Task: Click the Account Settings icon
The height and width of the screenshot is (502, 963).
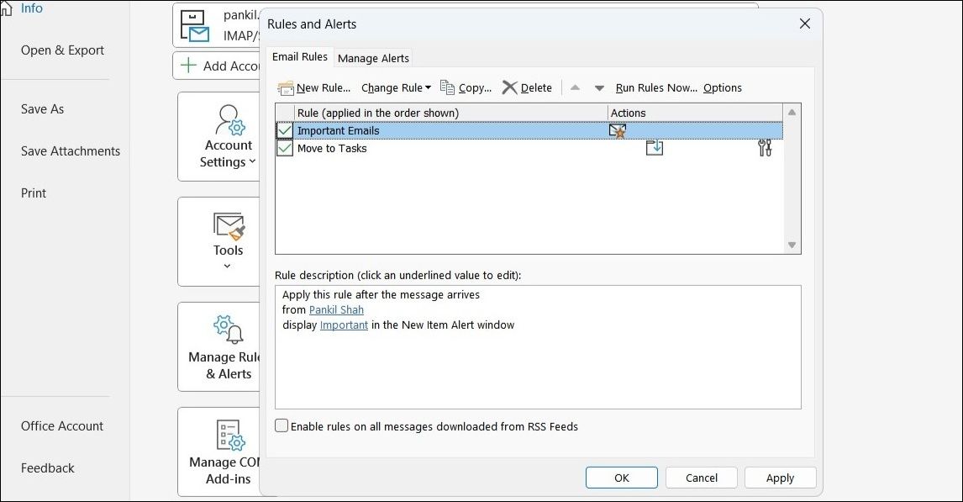Action: point(229,120)
